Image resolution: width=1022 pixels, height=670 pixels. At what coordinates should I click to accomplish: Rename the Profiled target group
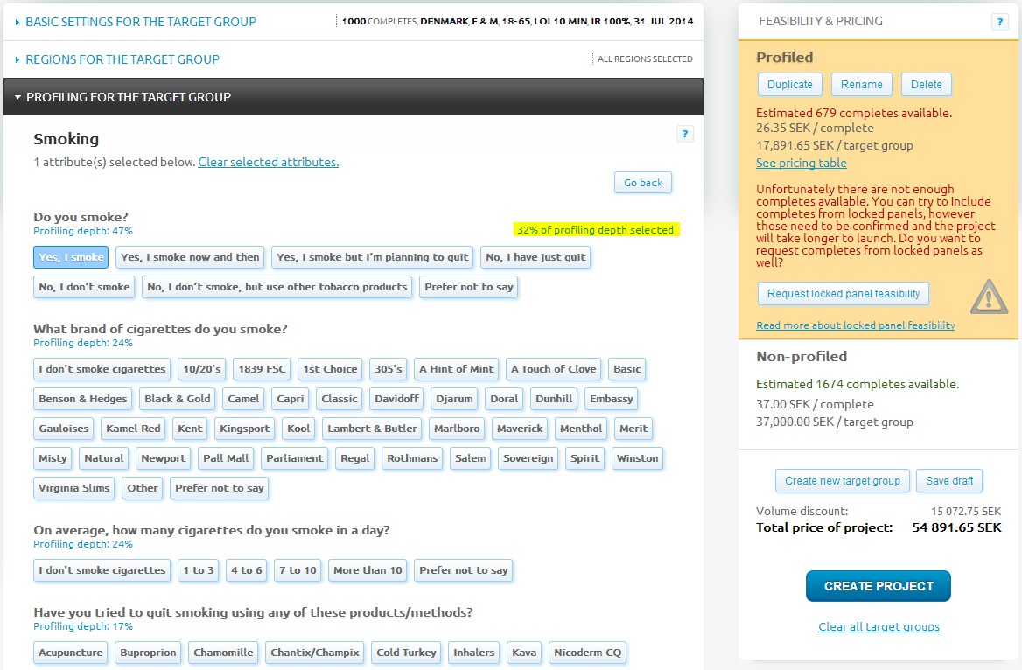tap(861, 85)
